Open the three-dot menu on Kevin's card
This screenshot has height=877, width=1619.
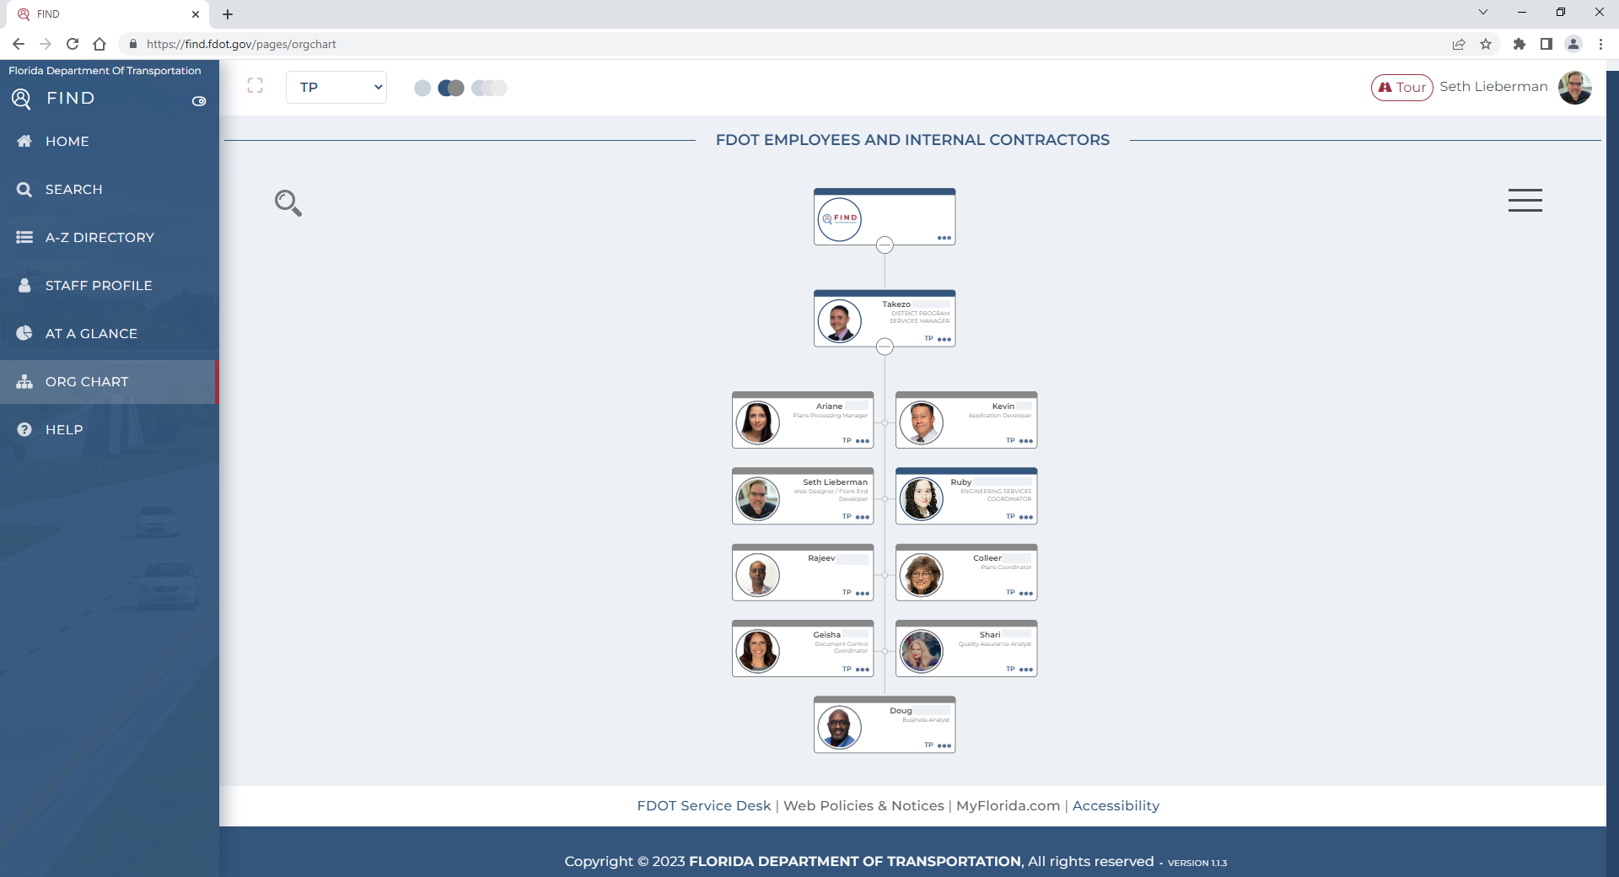click(1025, 441)
